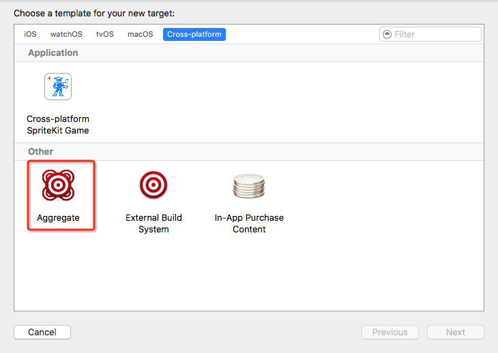Screen dimensions: 498x353
Task: Show macOS templates tab
Action: pos(141,34)
